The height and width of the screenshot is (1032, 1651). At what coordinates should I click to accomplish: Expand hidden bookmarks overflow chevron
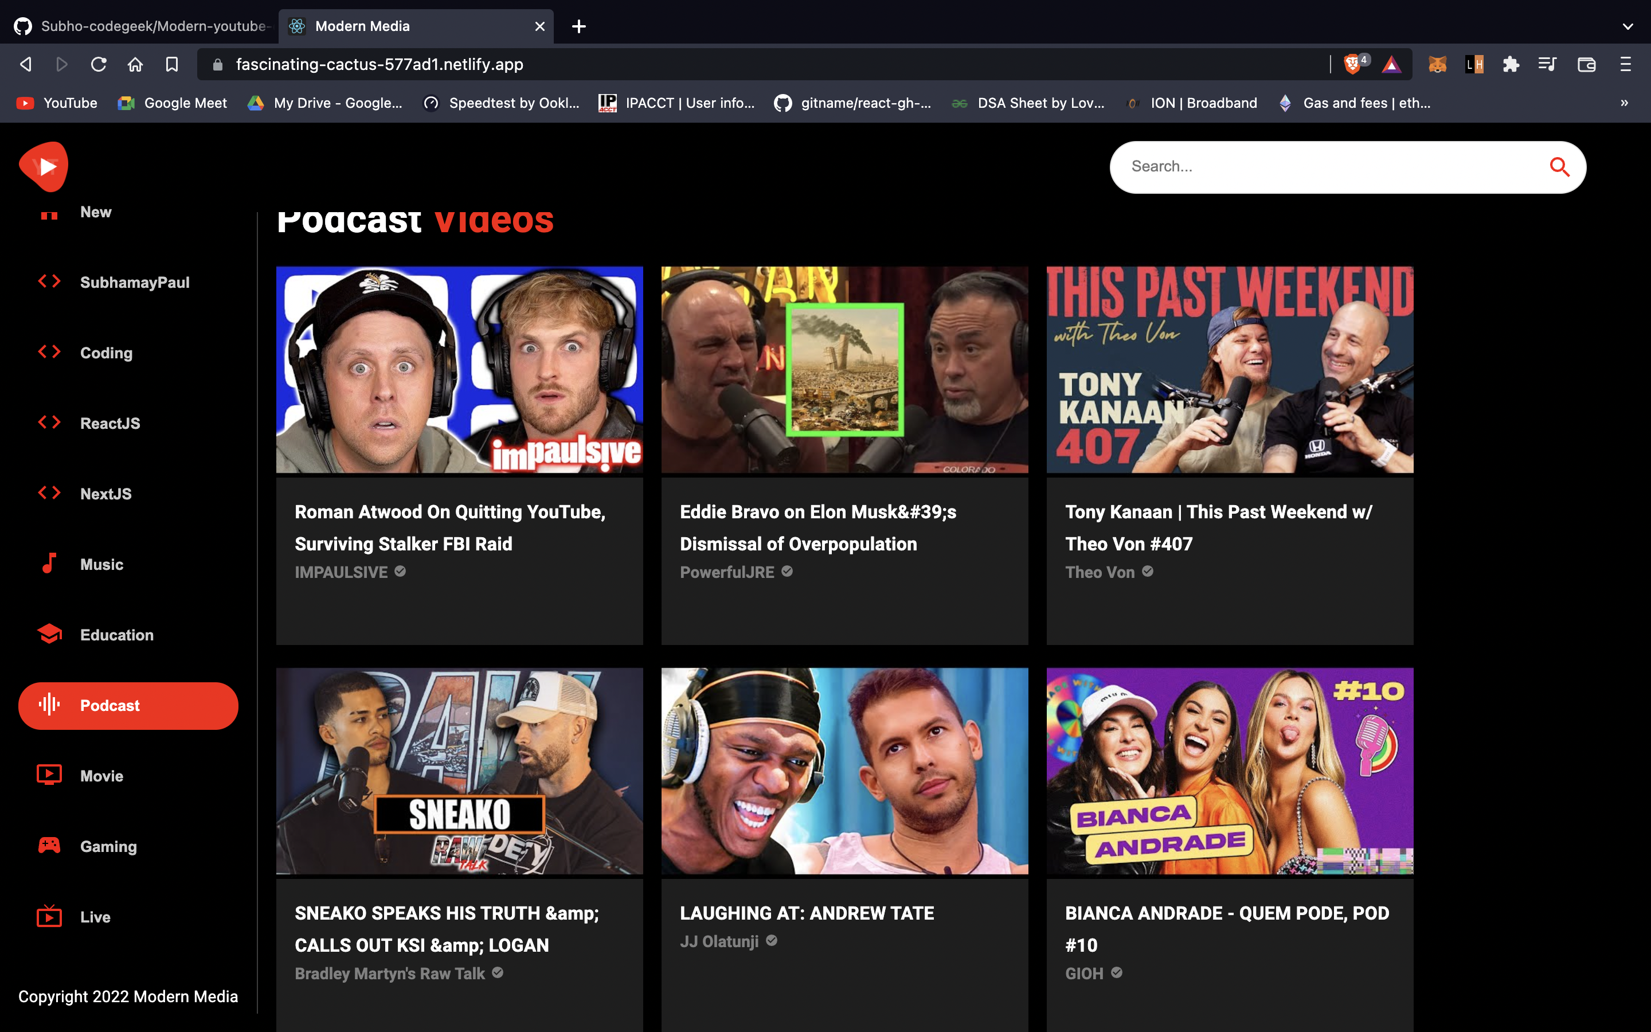tap(1625, 103)
